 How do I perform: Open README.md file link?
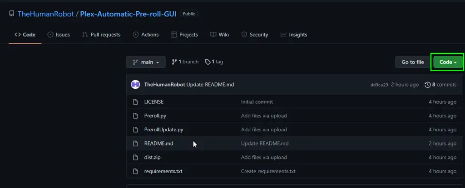click(158, 144)
